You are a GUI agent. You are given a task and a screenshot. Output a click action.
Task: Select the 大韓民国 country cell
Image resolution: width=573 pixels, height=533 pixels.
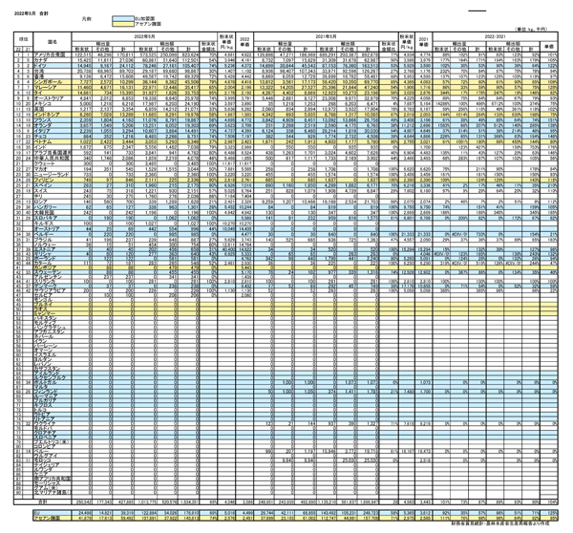53,212
